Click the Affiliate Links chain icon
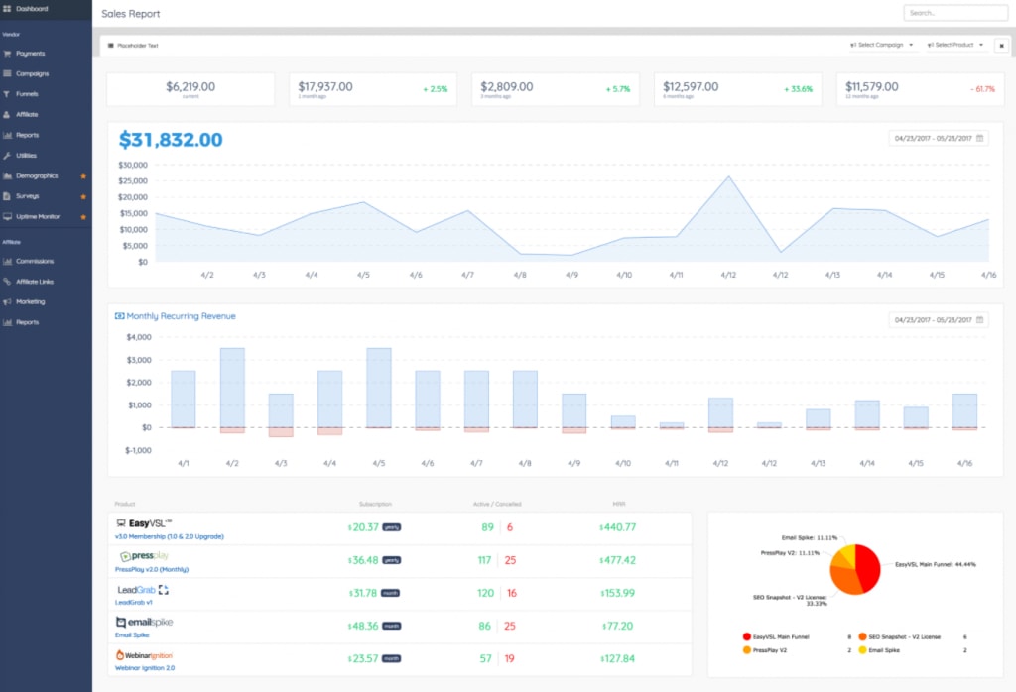Screen dimensions: 1016x692 pyautogui.click(x=7, y=282)
